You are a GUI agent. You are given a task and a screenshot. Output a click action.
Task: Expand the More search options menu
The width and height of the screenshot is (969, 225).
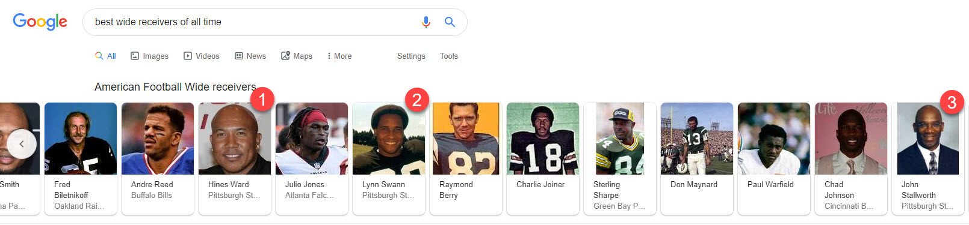tap(339, 56)
